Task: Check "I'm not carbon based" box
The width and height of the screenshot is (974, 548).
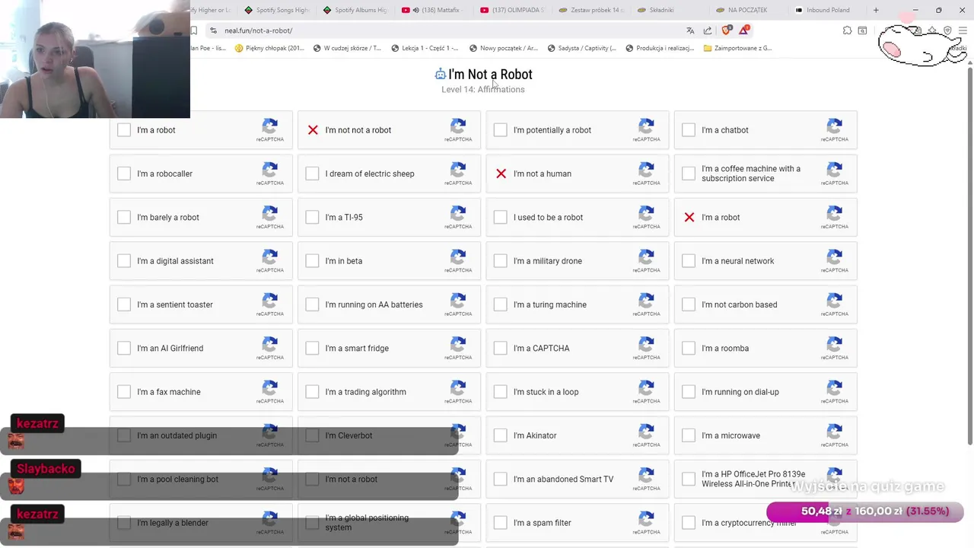Action: tap(689, 304)
